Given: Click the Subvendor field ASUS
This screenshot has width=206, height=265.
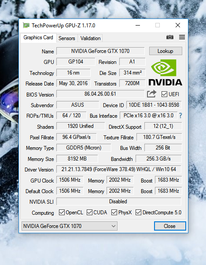Looking at the screenshot, I should pos(77,105).
